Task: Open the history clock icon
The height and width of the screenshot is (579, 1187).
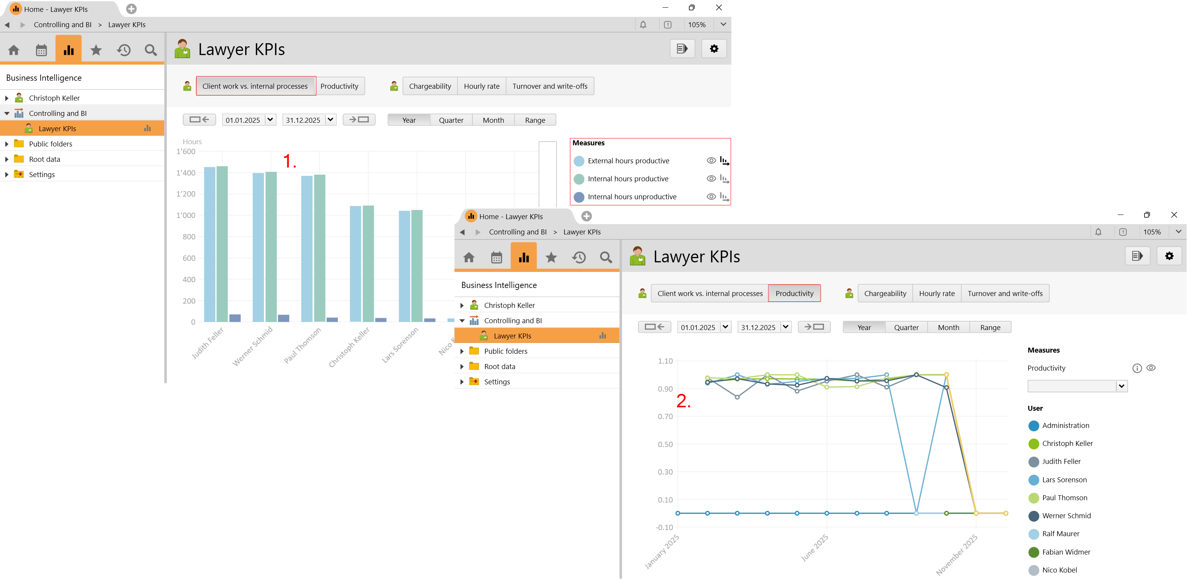Action: click(x=124, y=50)
